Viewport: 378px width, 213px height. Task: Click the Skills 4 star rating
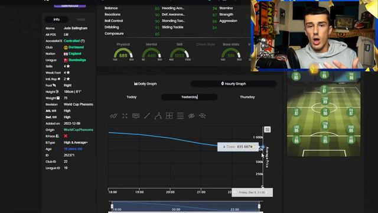(x=67, y=66)
